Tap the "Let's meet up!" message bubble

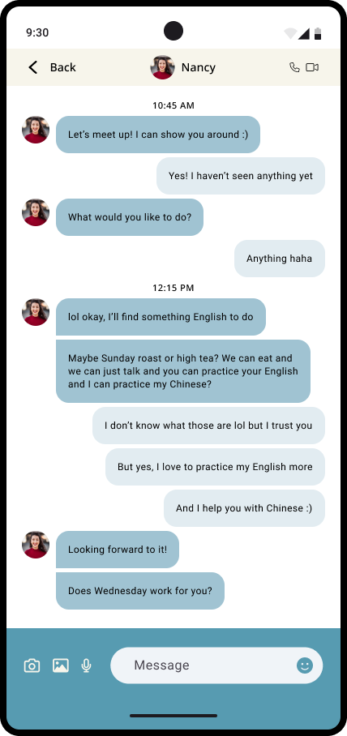[158, 135]
